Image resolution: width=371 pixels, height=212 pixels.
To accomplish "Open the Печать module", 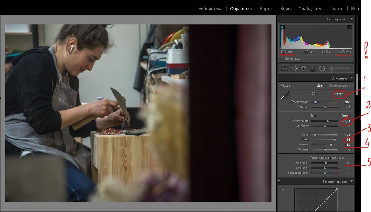I will click(x=336, y=9).
